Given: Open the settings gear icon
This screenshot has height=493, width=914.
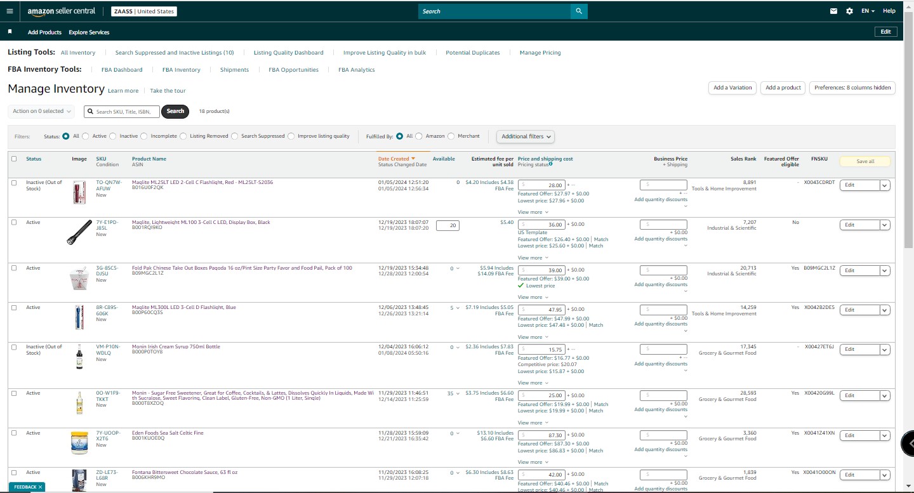Looking at the screenshot, I should [x=850, y=11].
